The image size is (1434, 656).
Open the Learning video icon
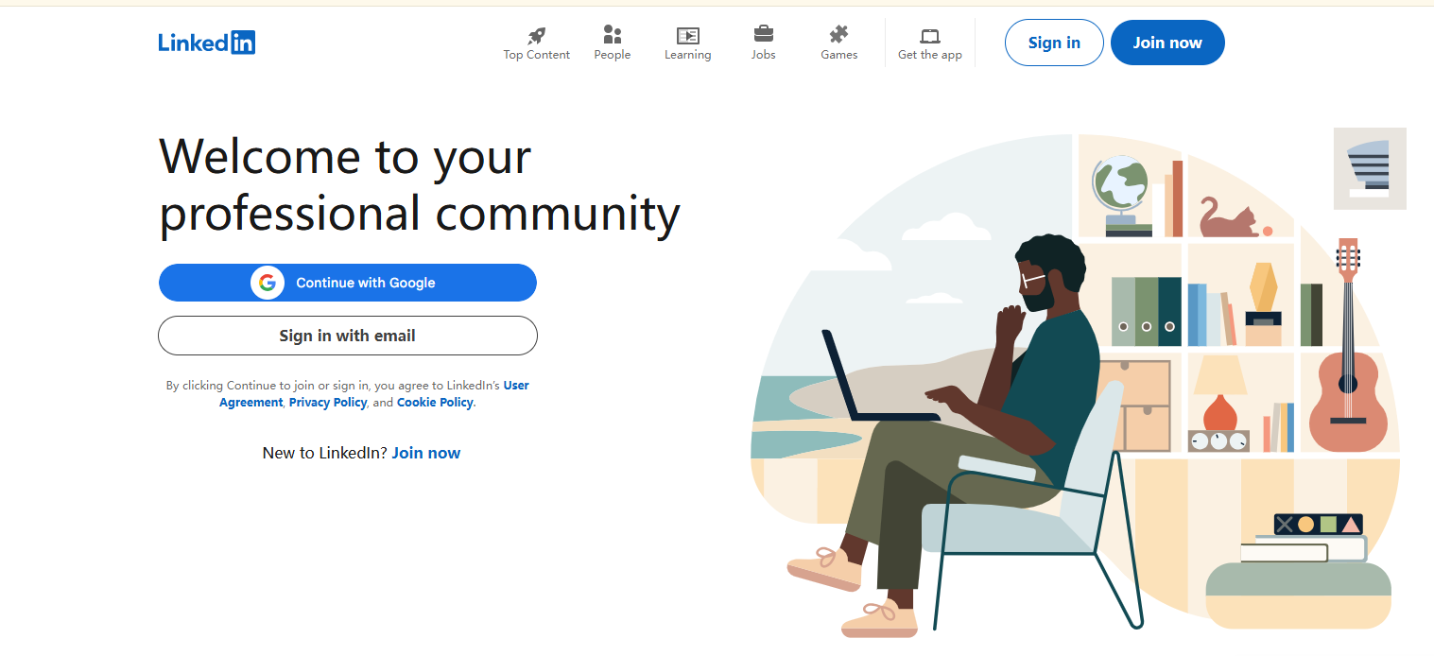(688, 36)
